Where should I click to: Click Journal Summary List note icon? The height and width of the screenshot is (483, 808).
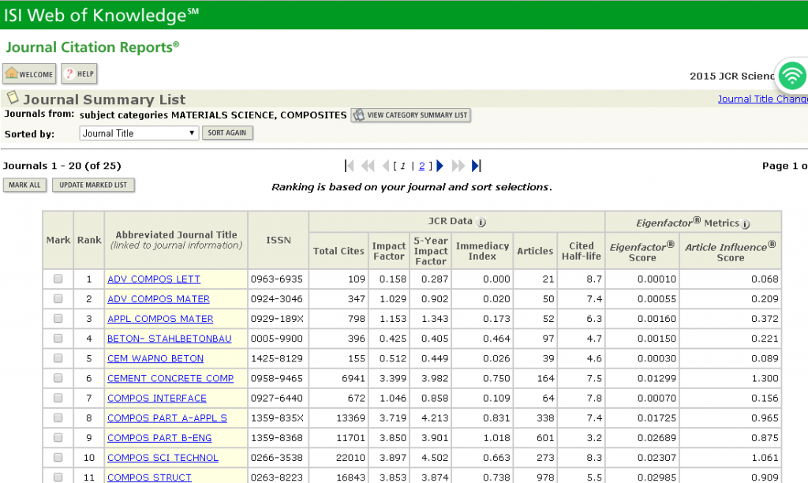click(13, 97)
